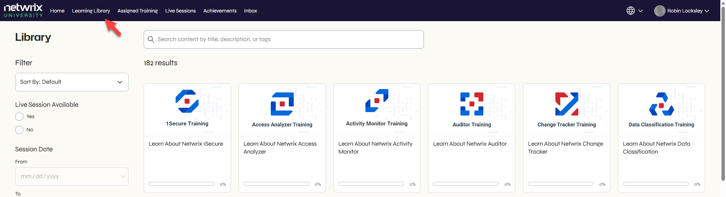726x197 pixels.
Task: Go to the Assigned Training page
Action: (137, 11)
